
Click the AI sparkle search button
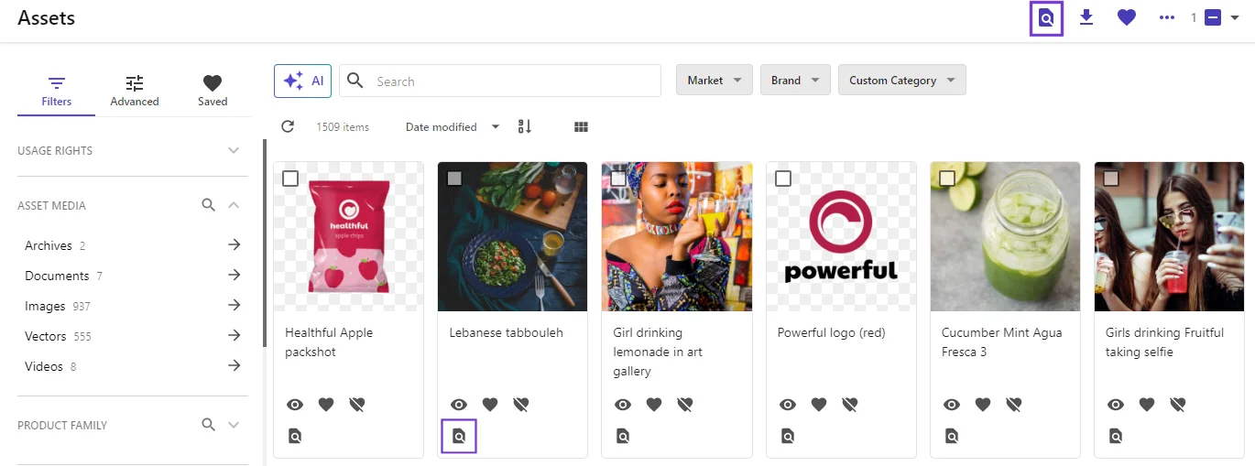(x=303, y=81)
